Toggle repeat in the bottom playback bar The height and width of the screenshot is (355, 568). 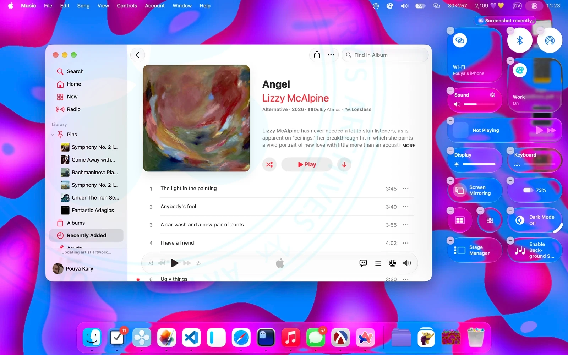(198, 263)
